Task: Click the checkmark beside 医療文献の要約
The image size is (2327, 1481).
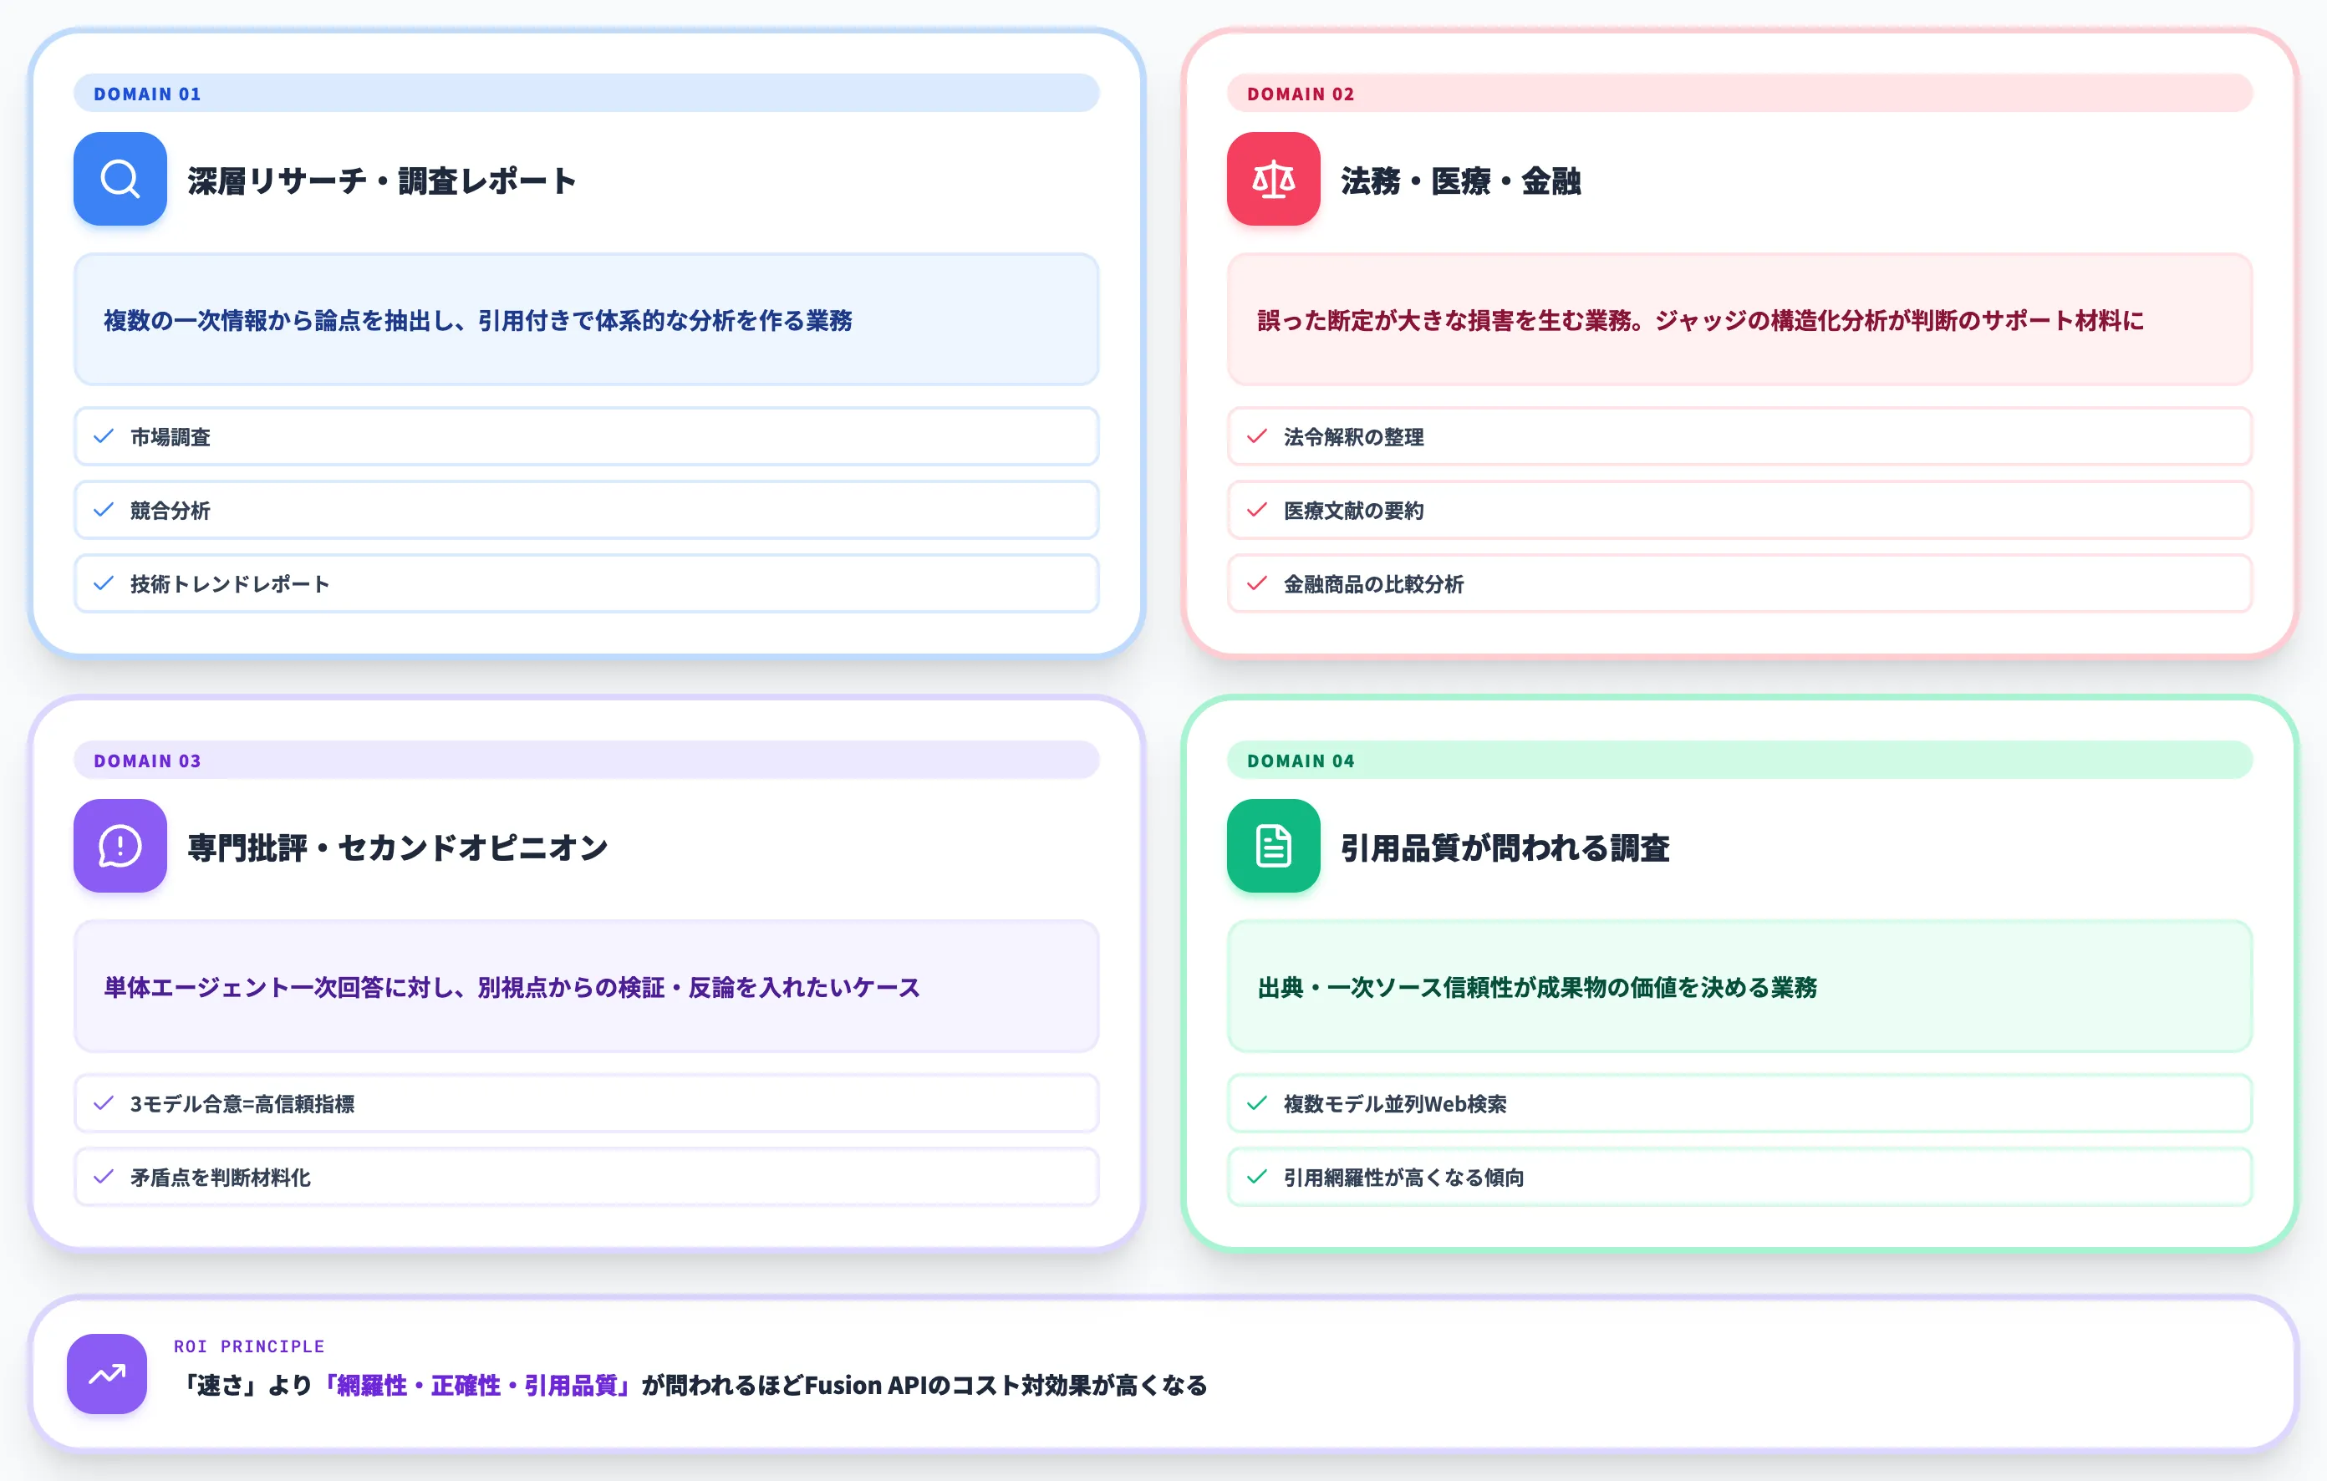Action: 1256,510
